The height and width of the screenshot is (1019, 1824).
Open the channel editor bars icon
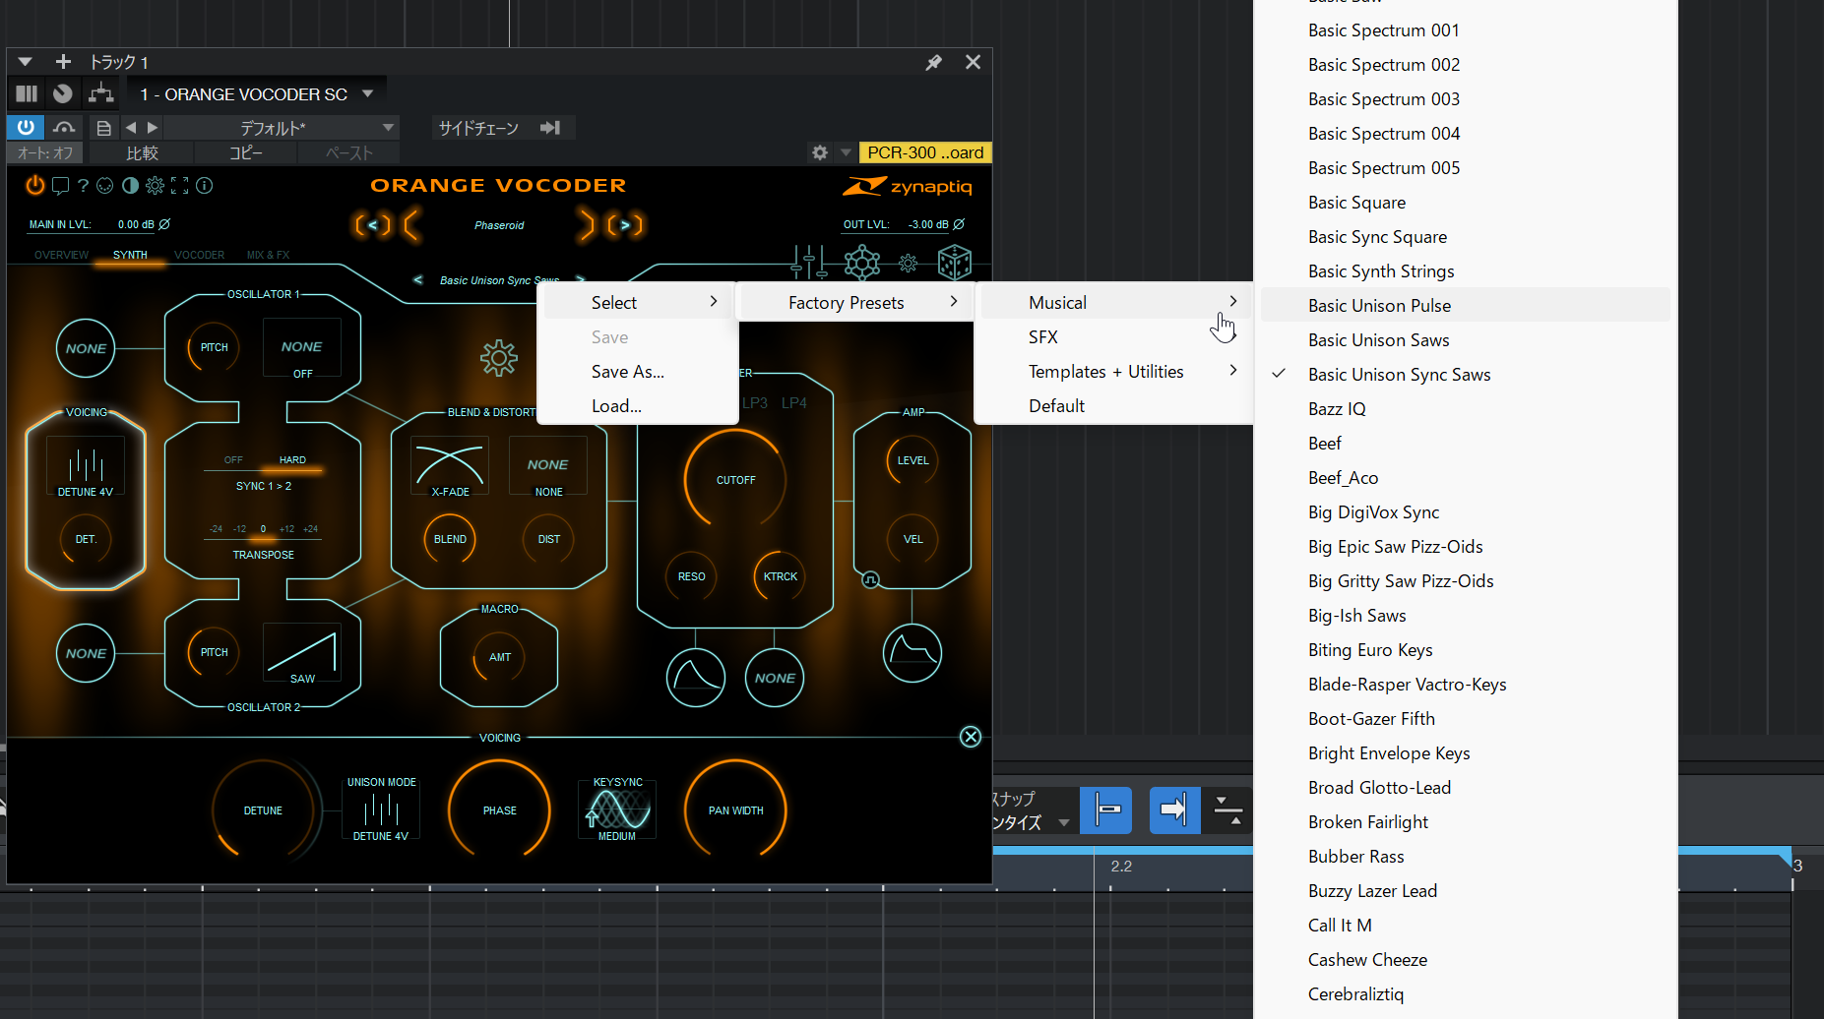click(x=27, y=93)
